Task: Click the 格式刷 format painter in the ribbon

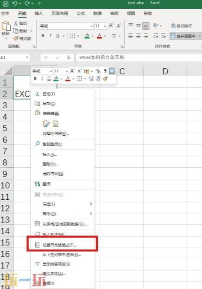Action: [x=22, y=39]
